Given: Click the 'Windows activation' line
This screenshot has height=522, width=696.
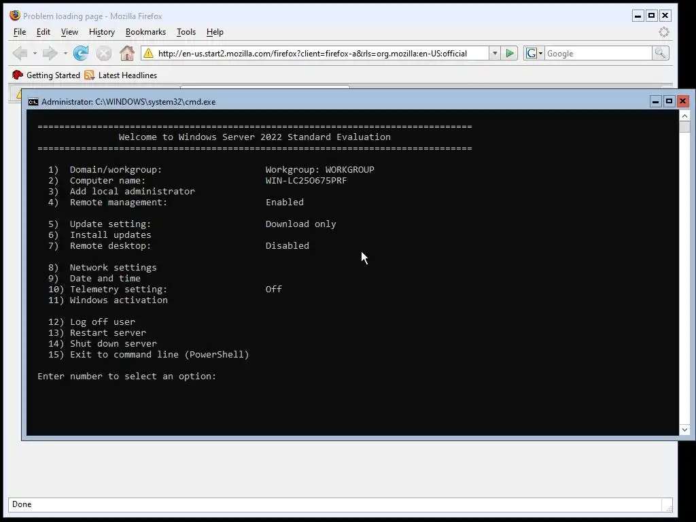Looking at the screenshot, I should [x=118, y=300].
